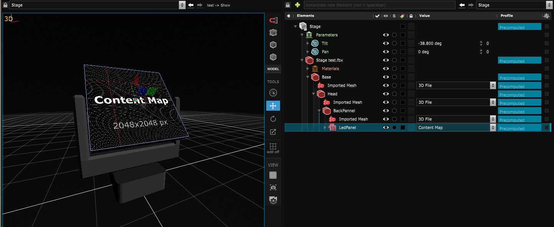Click the camera focus view icon
Viewport: 554px width, 227px height.
click(x=273, y=188)
